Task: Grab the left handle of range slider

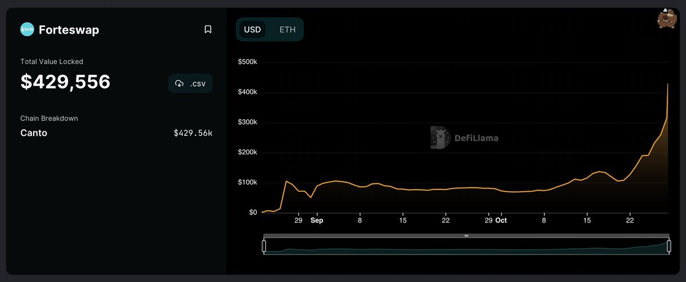Action: [264, 246]
